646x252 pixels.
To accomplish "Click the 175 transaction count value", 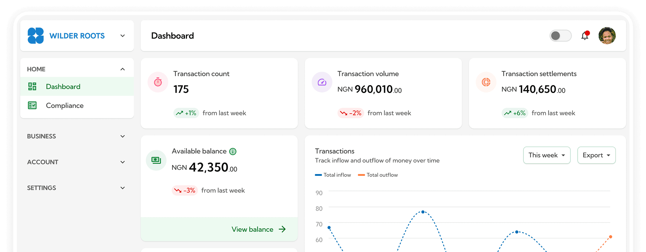I will click(x=181, y=89).
